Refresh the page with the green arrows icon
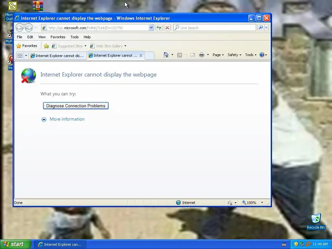 coord(159,28)
